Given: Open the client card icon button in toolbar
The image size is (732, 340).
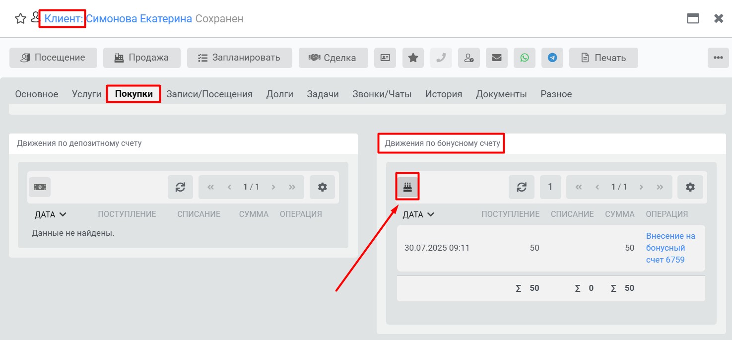Looking at the screenshot, I should click(385, 58).
